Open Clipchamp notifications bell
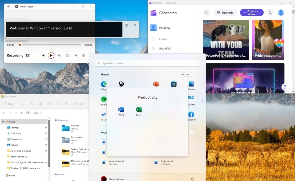The width and height of the screenshot is (295, 181). tap(270, 12)
